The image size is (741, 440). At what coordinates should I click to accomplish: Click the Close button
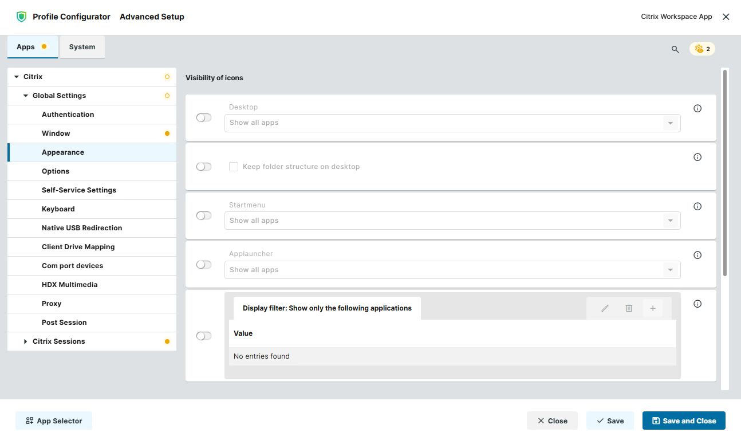click(x=552, y=421)
